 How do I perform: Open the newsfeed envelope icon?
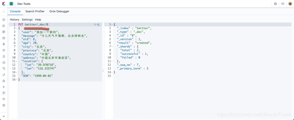[x=283, y=4]
